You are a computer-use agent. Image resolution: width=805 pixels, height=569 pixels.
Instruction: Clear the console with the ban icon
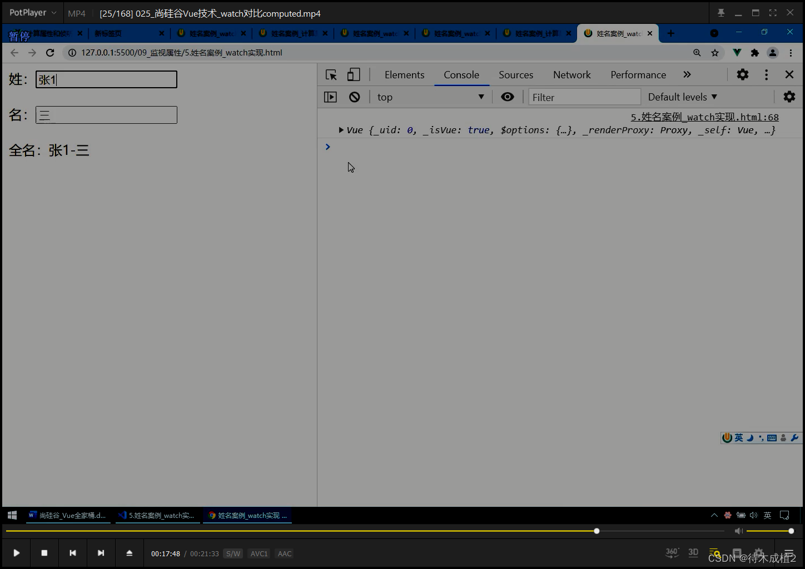coord(354,97)
